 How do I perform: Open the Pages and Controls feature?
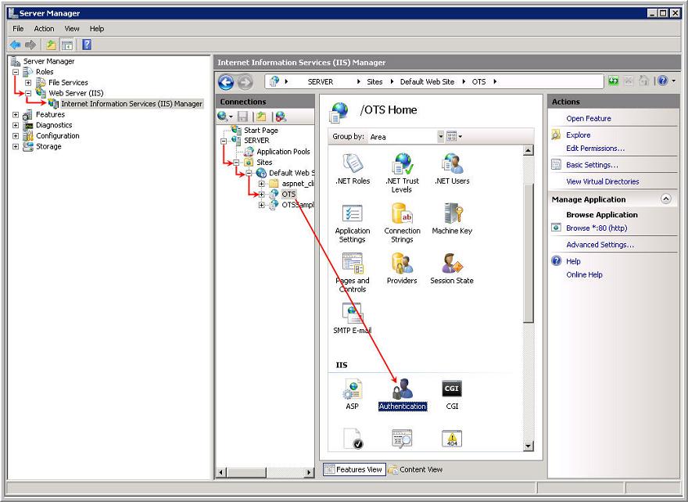(353, 272)
